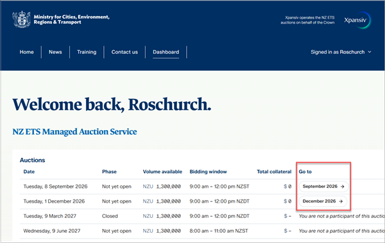Click the Tuesday, 9 March 2027 date
The width and height of the screenshot is (385, 243).
click(50, 216)
